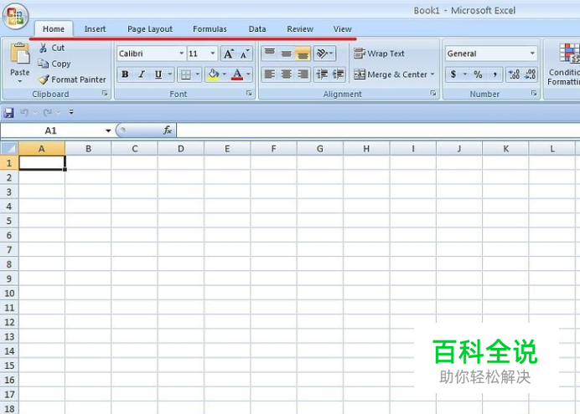
Task: Open the Name Box dropdown arrow
Action: click(x=108, y=130)
